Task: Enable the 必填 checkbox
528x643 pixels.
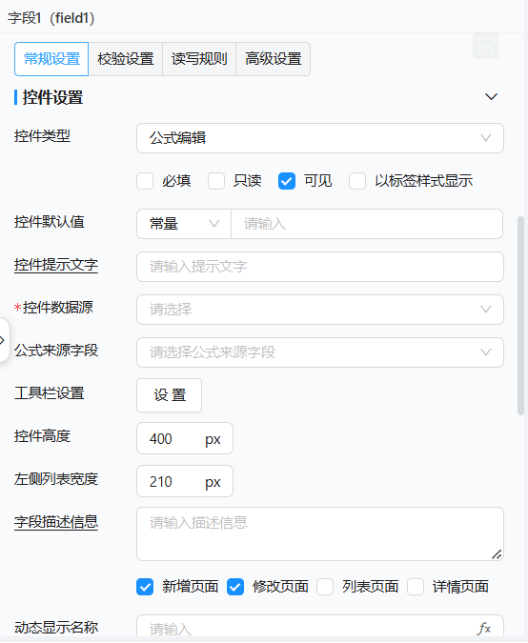Action: [x=145, y=181]
